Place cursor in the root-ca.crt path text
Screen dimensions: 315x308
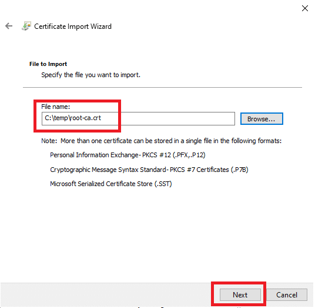click(x=73, y=118)
